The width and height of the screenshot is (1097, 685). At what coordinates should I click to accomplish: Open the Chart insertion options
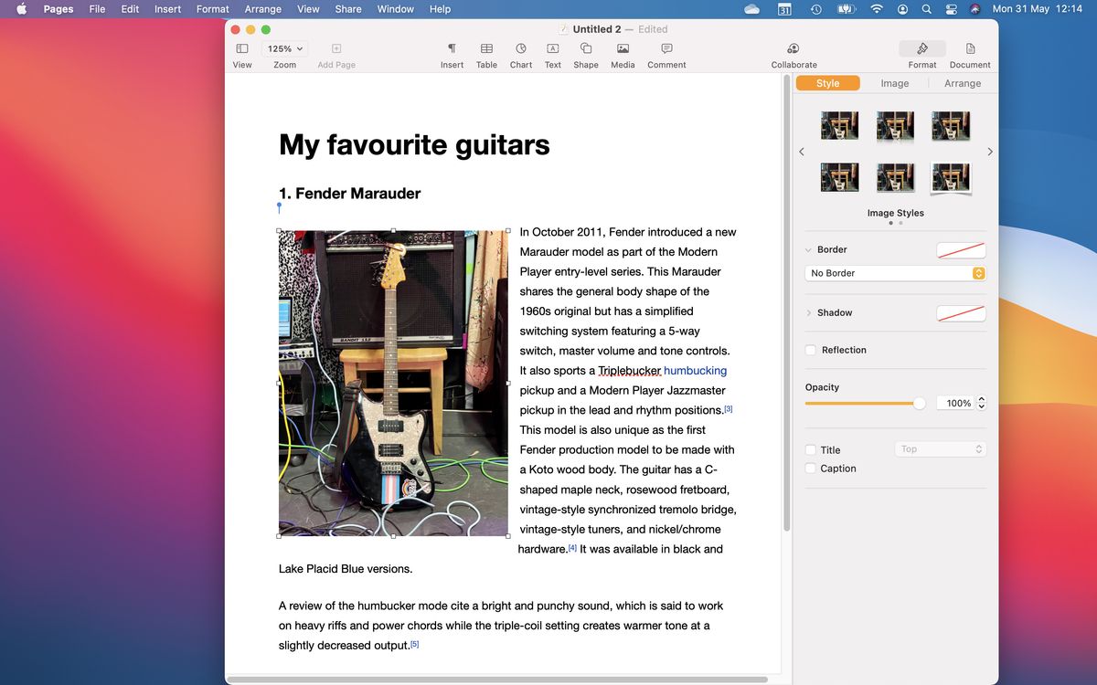coord(520,53)
